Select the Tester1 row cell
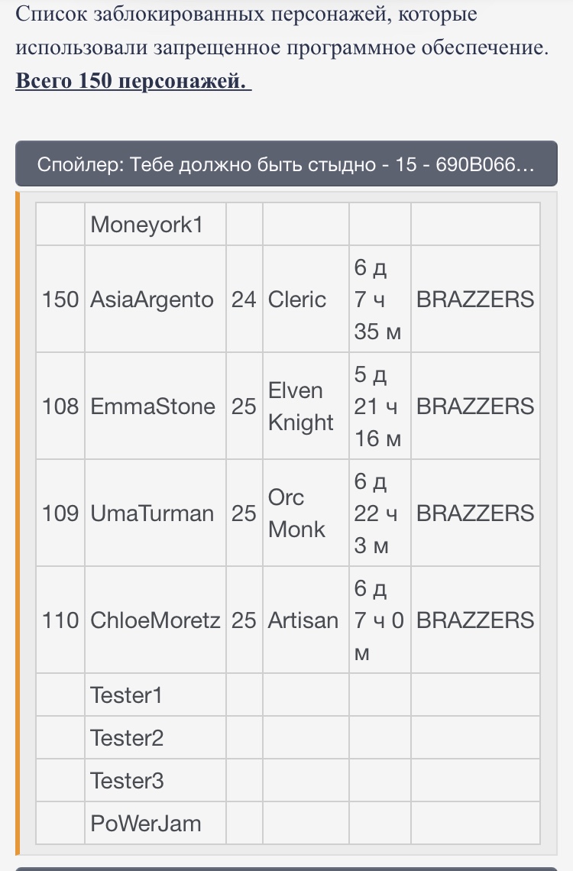 [x=155, y=695]
